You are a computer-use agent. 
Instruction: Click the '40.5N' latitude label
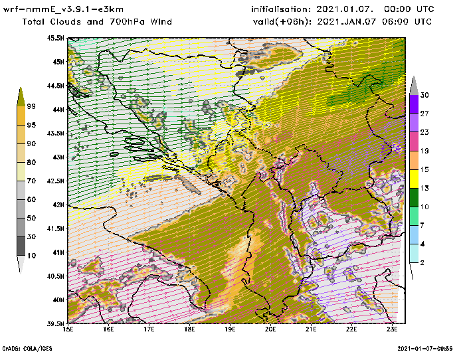[55, 276]
